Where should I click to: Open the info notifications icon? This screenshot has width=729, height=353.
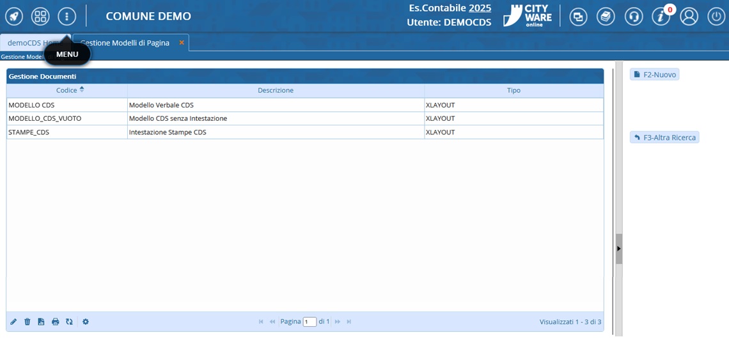(x=661, y=17)
